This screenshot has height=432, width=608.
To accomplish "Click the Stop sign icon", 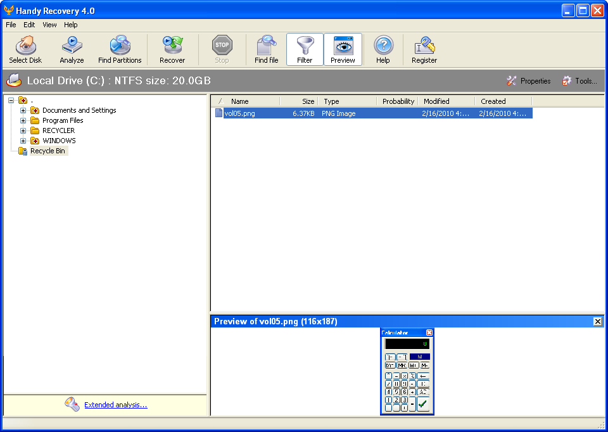I will (222, 45).
